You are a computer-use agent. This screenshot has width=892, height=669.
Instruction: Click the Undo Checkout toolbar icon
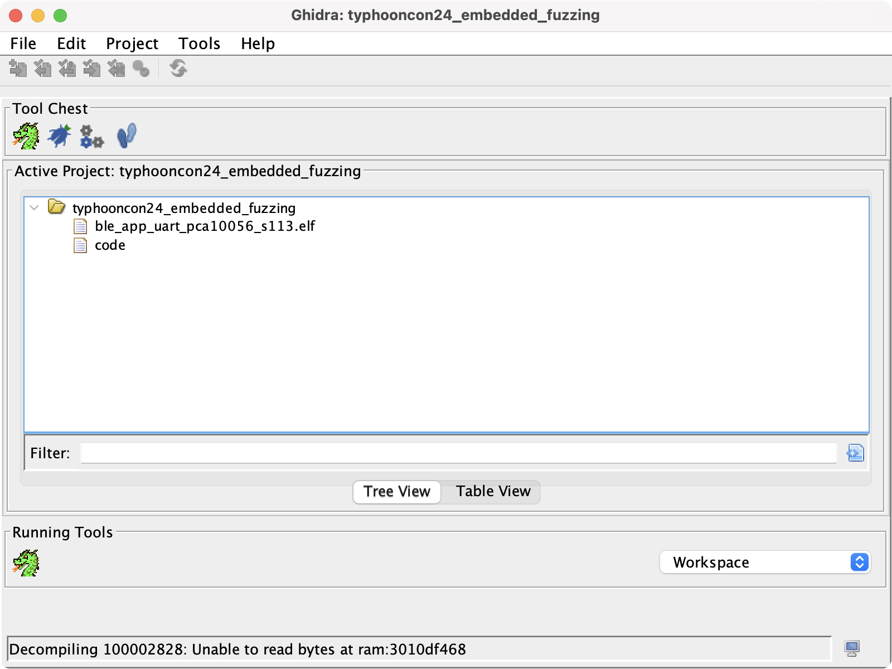click(x=116, y=69)
